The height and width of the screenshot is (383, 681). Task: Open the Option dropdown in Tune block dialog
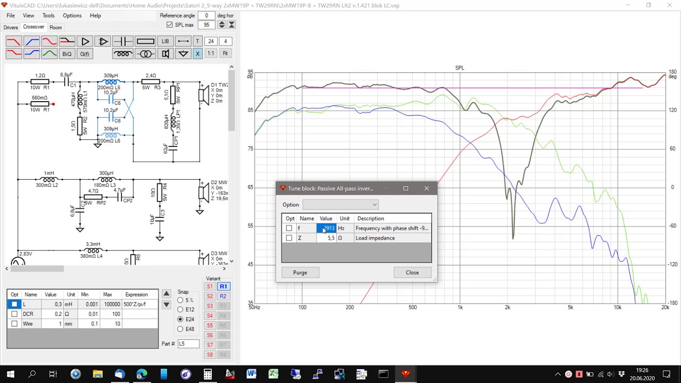tap(340, 205)
